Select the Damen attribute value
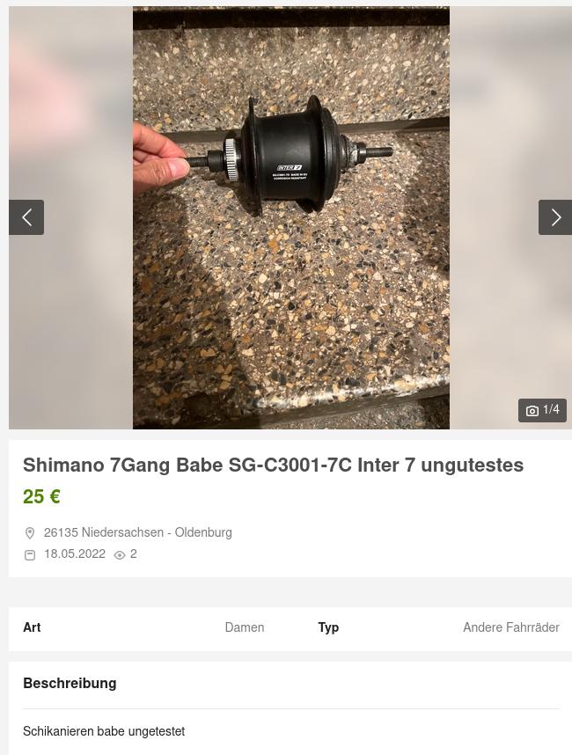The image size is (572, 755). pyautogui.click(x=245, y=627)
